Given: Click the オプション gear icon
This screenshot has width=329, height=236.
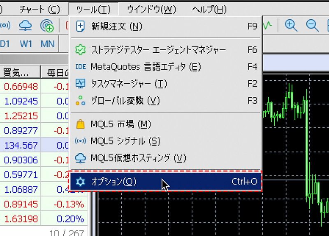Looking at the screenshot, I should (x=81, y=181).
